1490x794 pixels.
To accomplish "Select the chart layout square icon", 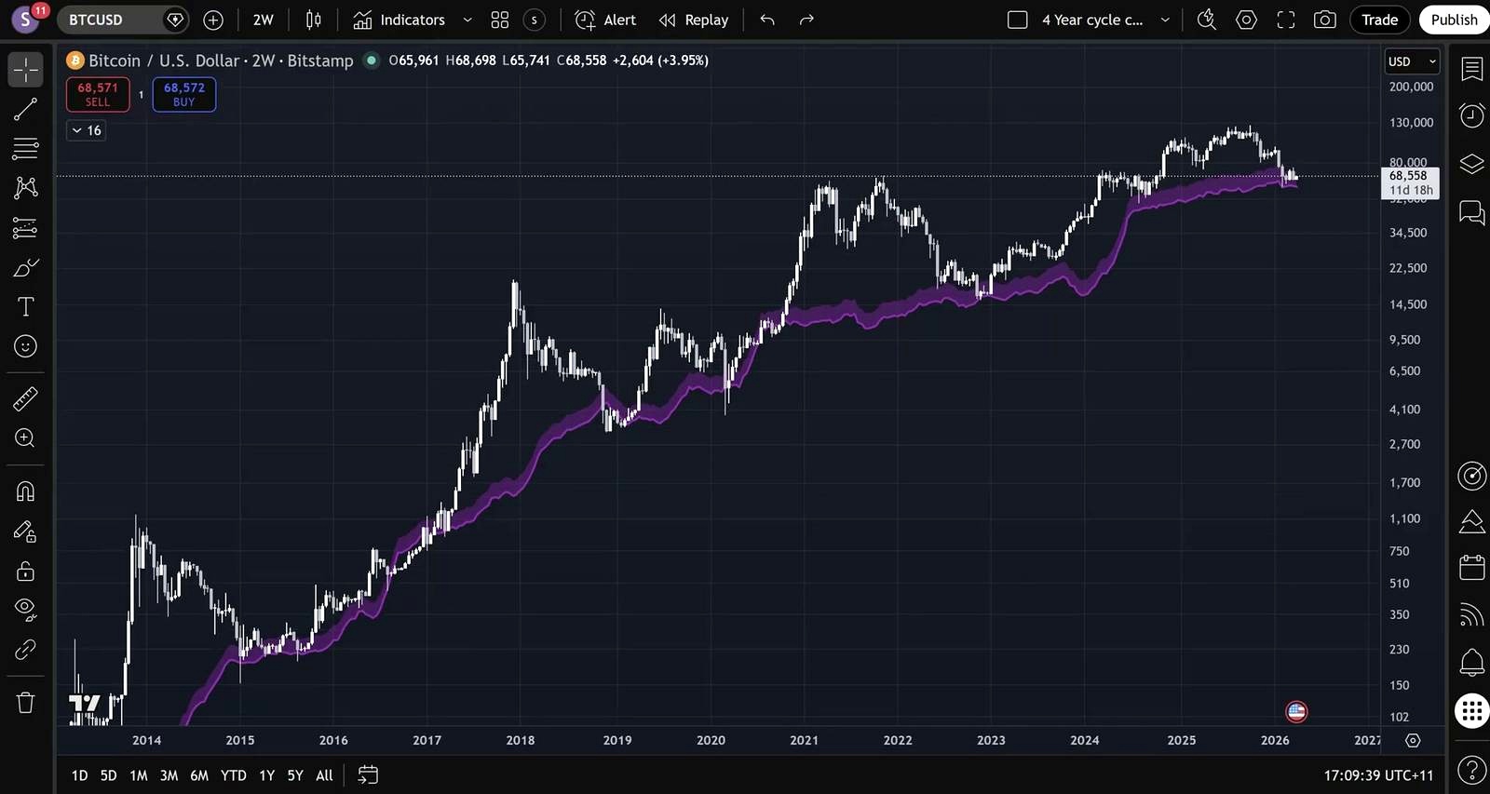I will (1018, 20).
